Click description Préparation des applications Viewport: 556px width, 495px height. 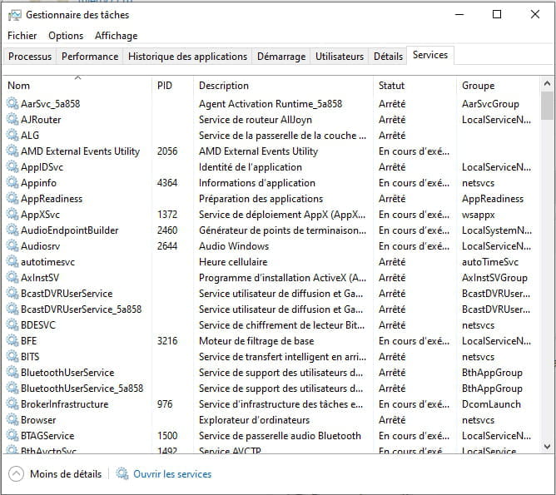coord(261,199)
